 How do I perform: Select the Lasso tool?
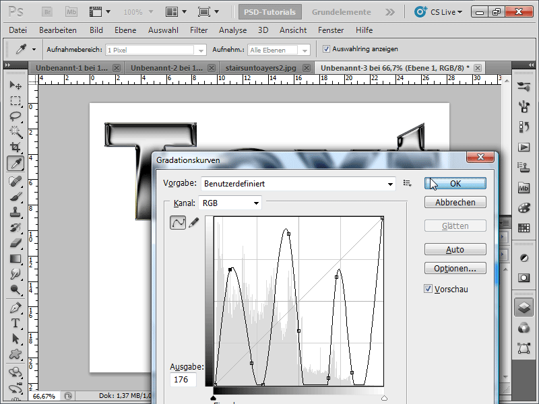tap(15, 116)
